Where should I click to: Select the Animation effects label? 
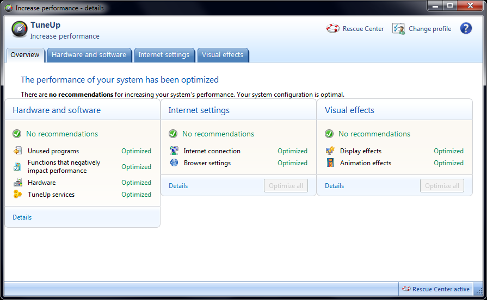point(366,163)
